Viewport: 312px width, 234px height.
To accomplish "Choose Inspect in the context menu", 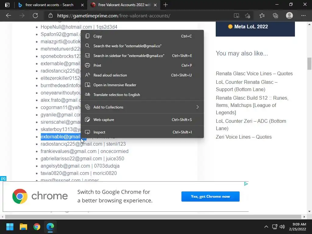I will pos(142,132).
